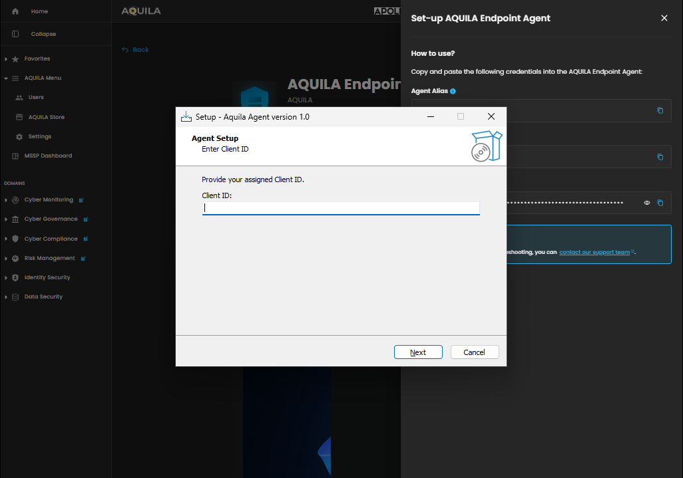The width and height of the screenshot is (683, 478).
Task: Copy the Agent Alias value
Action: coord(660,110)
